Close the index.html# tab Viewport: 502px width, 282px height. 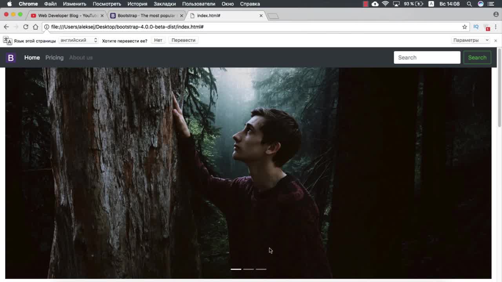[261, 16]
